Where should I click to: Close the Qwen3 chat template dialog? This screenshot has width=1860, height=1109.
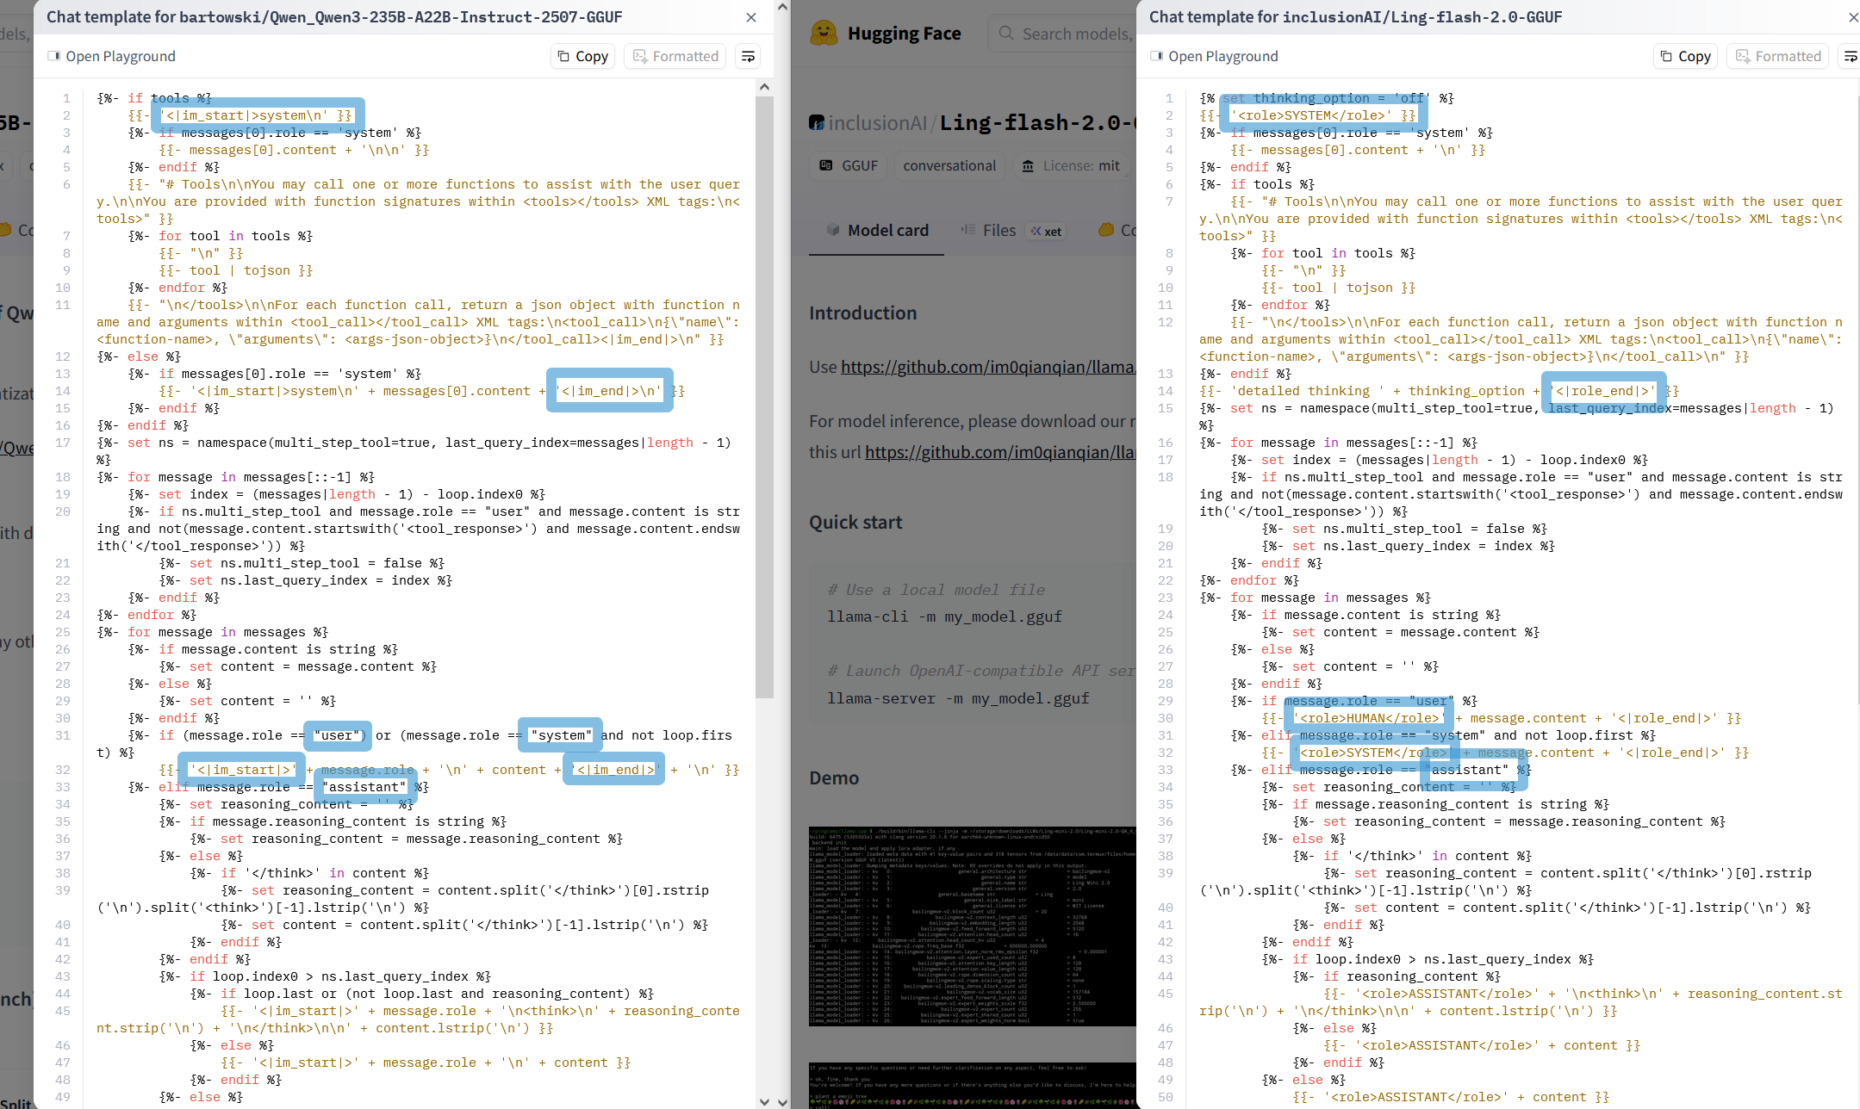pyautogui.click(x=751, y=17)
